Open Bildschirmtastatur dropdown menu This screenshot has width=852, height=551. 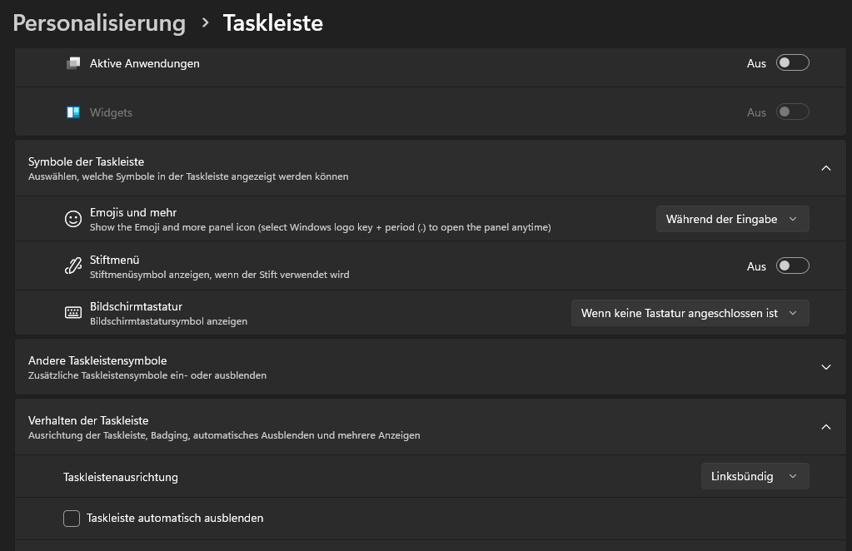click(690, 313)
